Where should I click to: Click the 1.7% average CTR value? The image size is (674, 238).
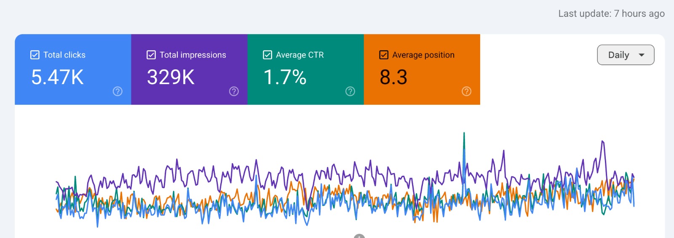(x=285, y=77)
